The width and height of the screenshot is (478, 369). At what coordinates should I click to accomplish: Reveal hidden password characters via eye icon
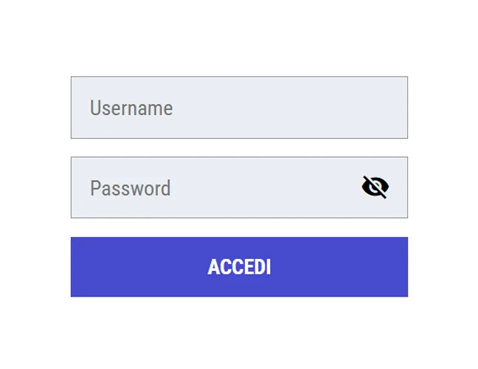[375, 187]
